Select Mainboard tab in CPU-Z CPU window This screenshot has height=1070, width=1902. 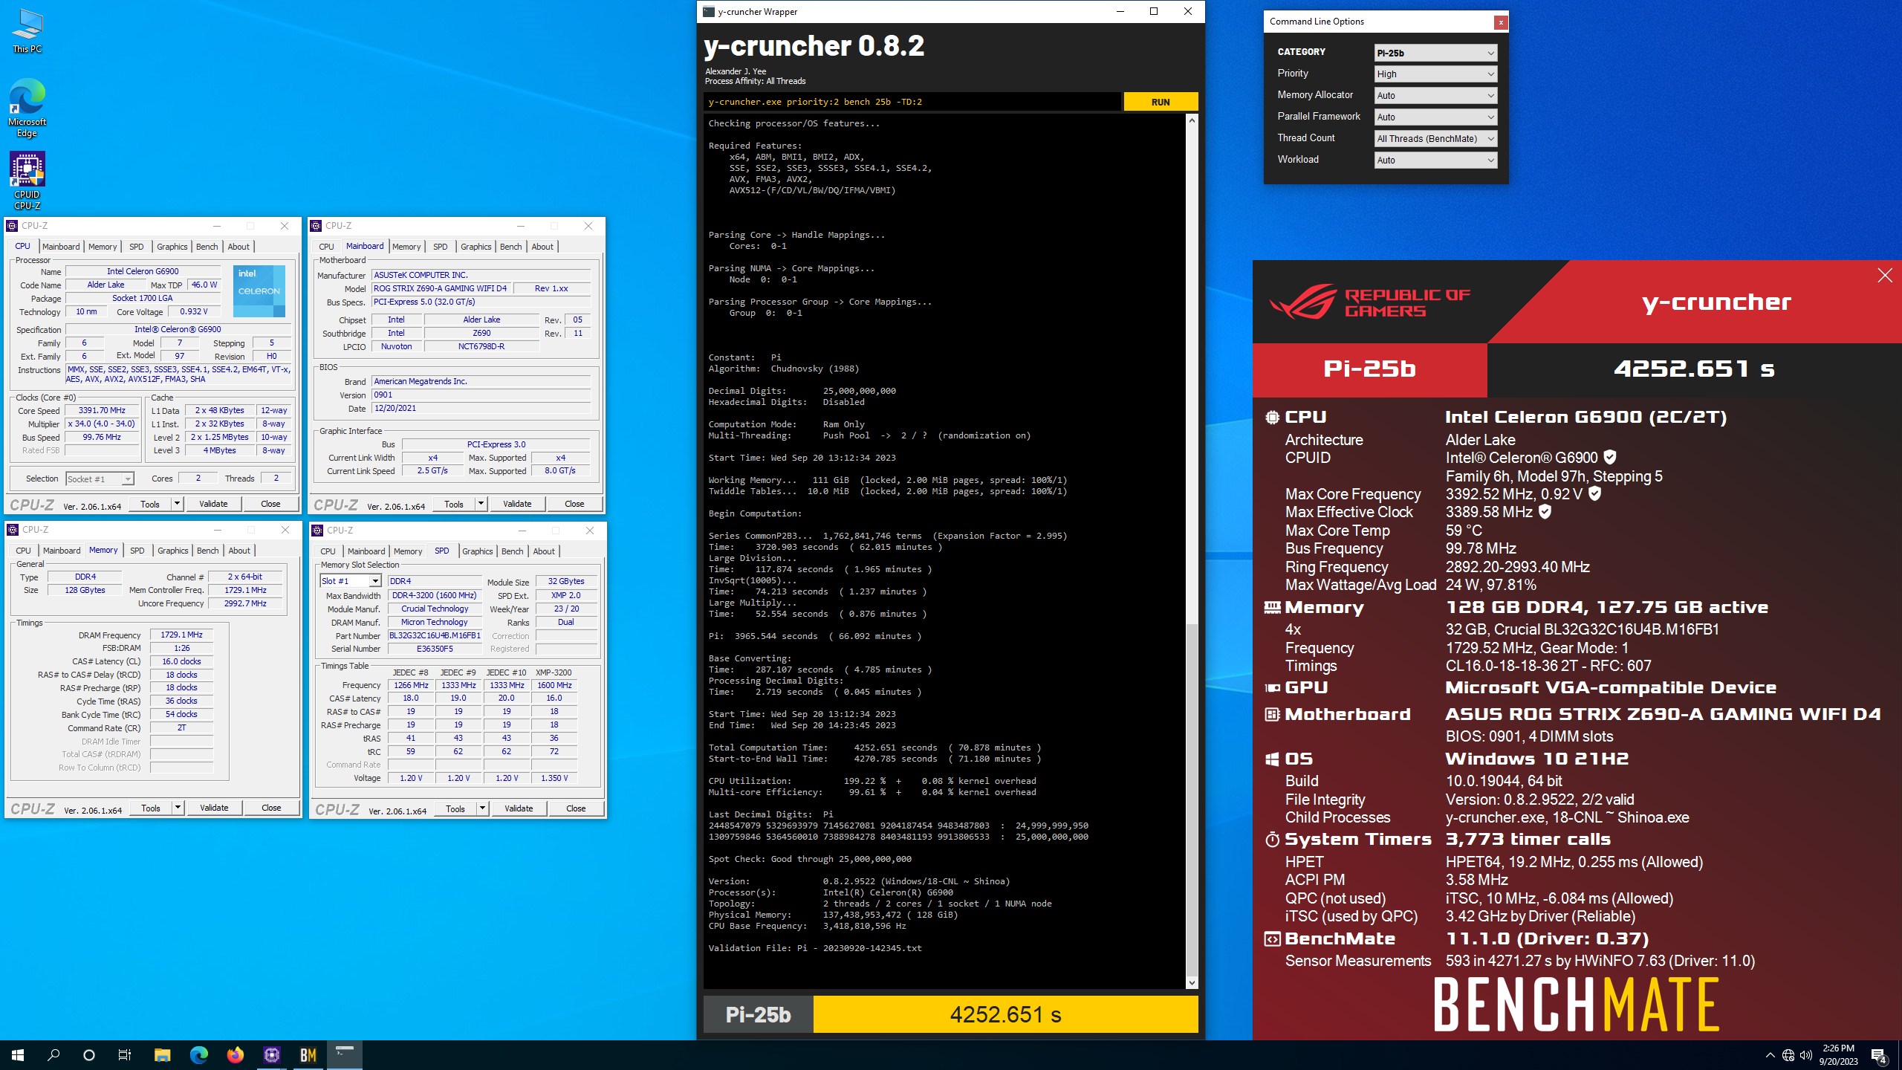tap(61, 247)
